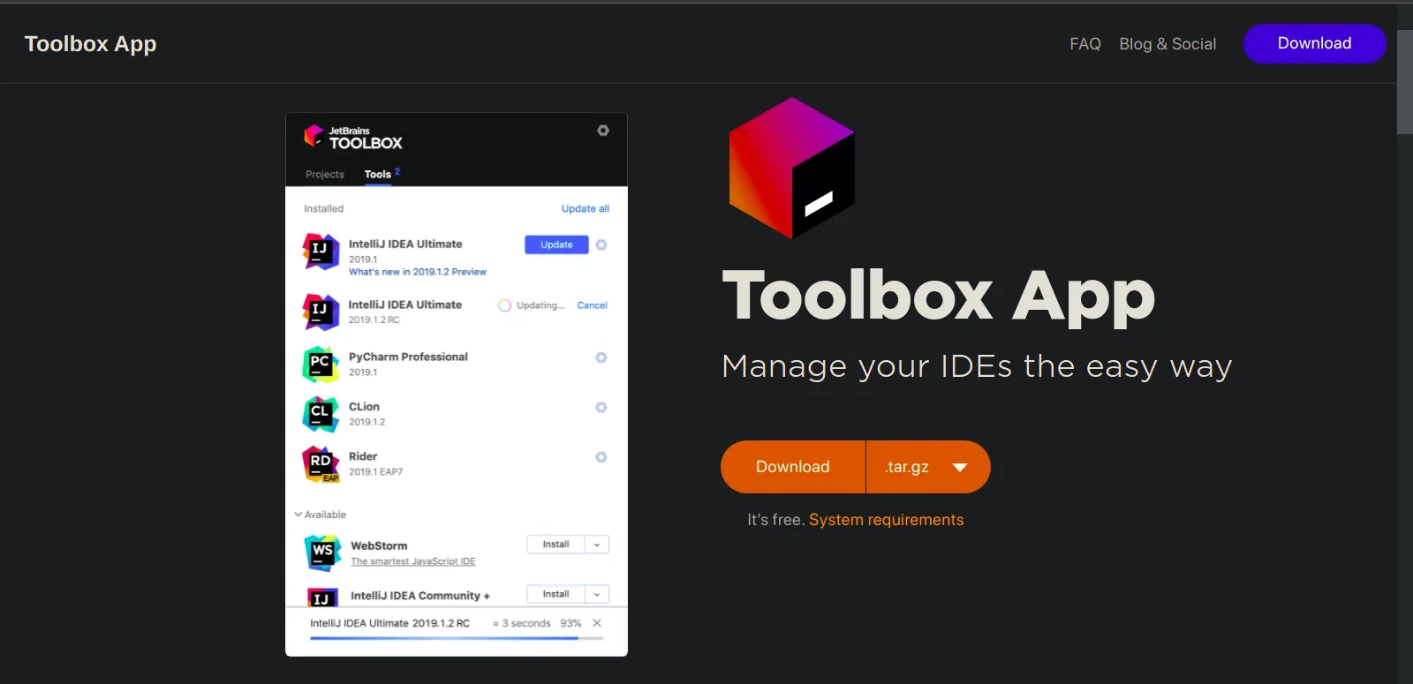
Task: Open System requirements link
Action: [x=886, y=520]
